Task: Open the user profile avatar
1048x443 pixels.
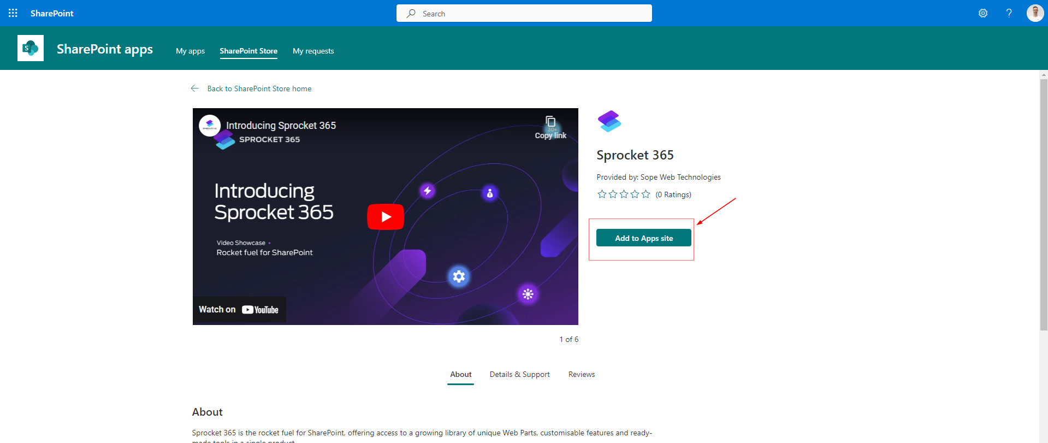Action: click(1035, 13)
